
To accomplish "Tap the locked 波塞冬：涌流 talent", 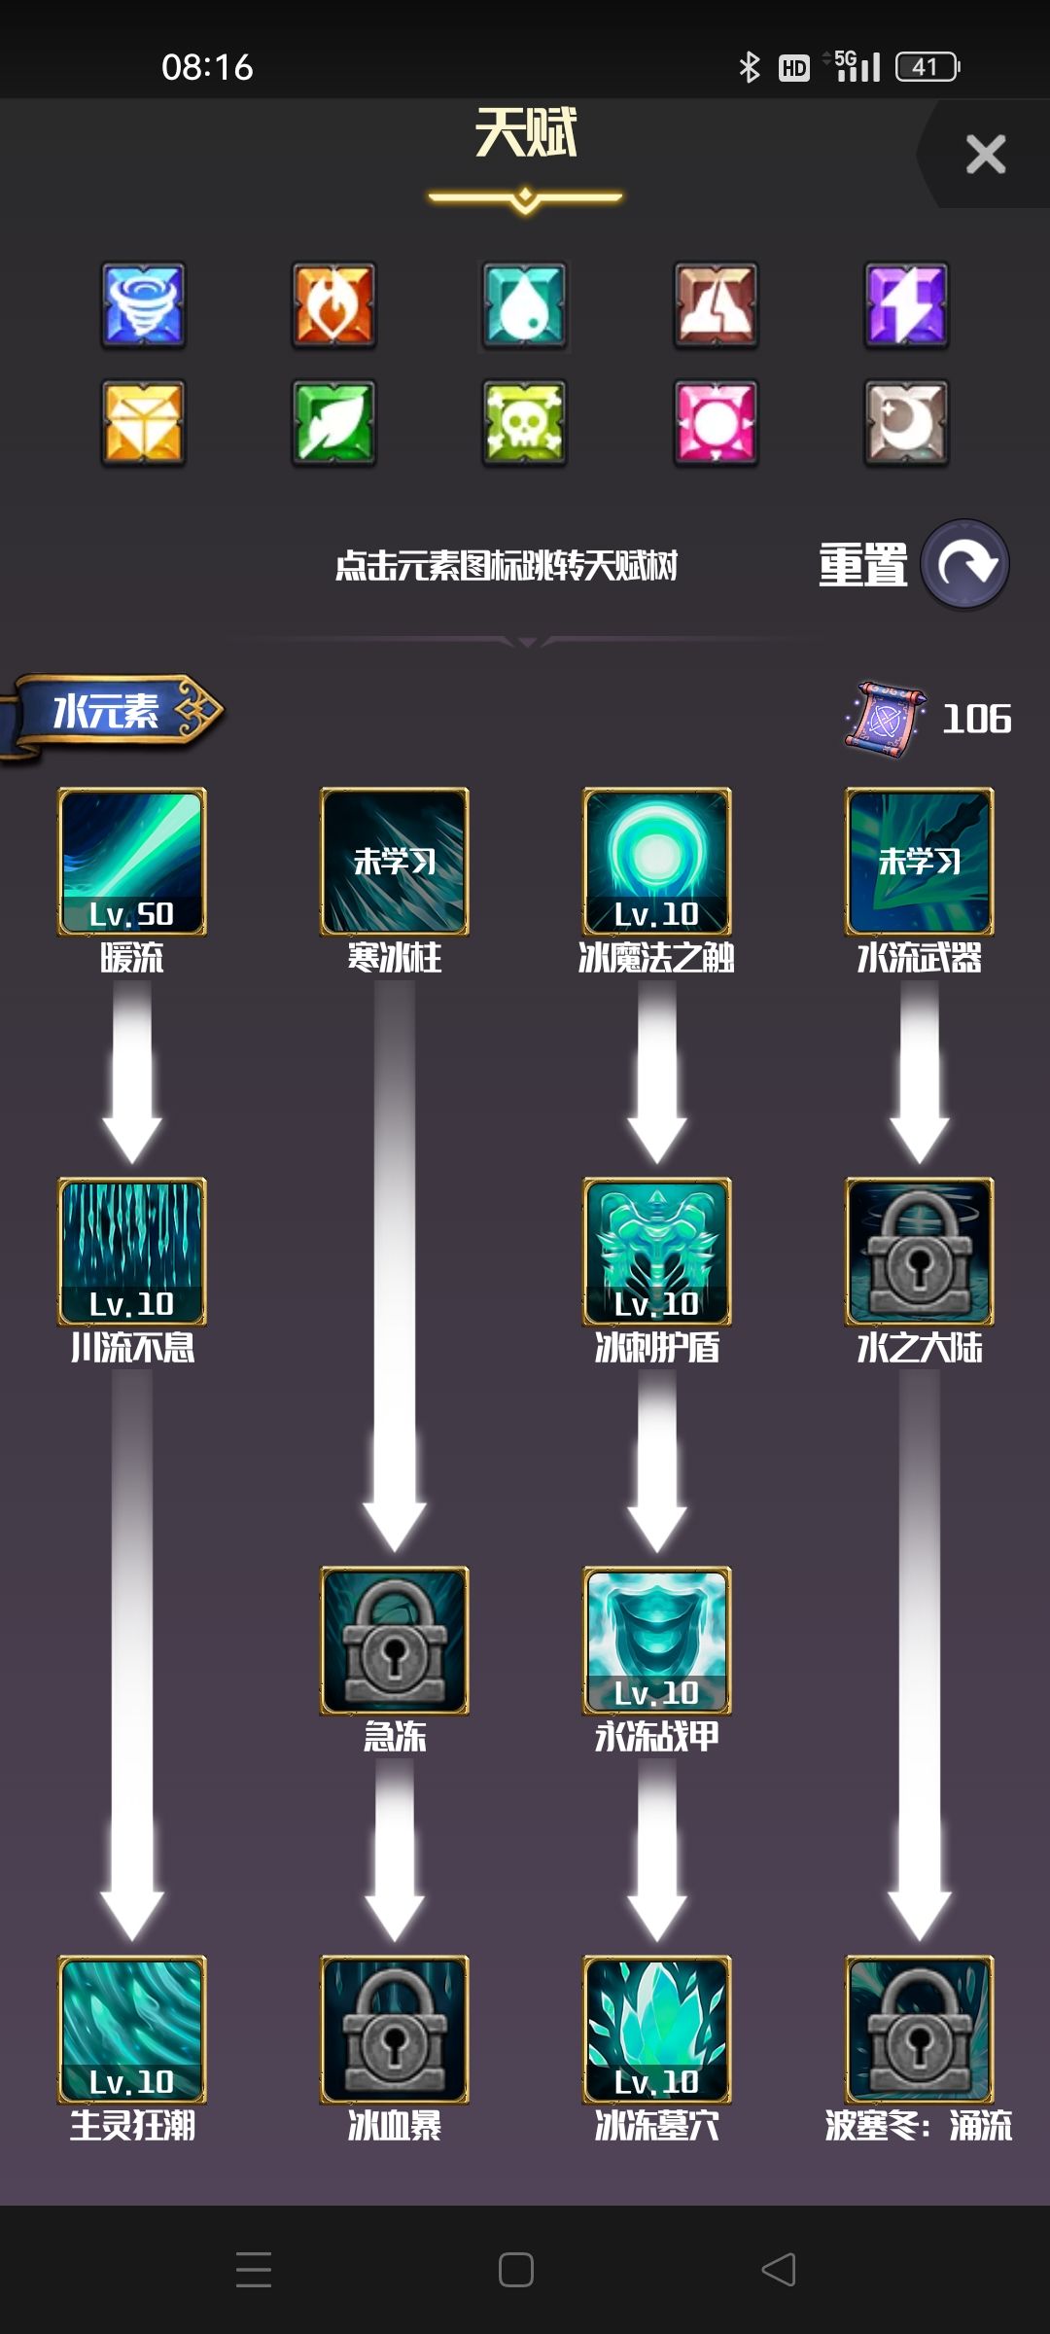I will tap(920, 2029).
